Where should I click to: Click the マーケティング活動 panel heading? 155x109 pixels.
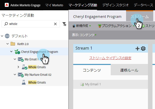(18, 15)
